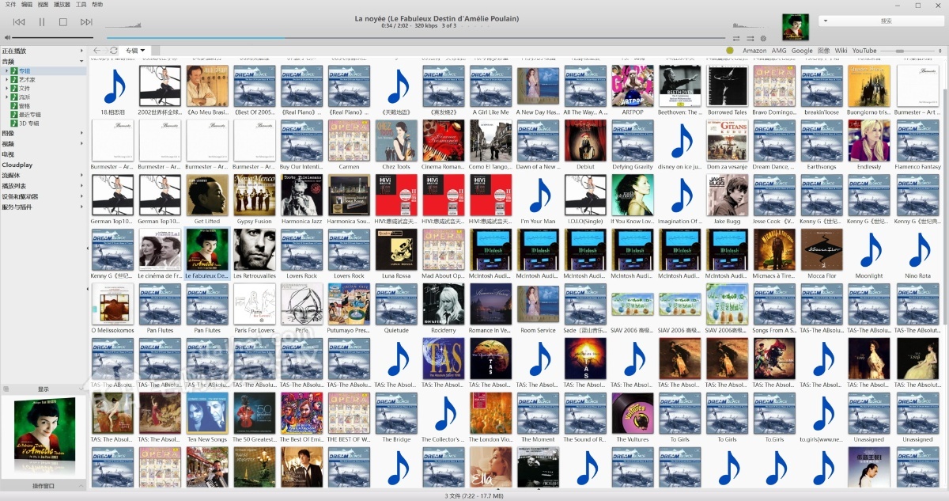Viewport: 949px width, 501px height.
Task: Expand the 艺术家 tree node
Action: pyautogui.click(x=6, y=80)
